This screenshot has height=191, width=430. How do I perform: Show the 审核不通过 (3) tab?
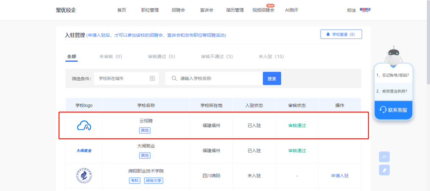click(x=217, y=56)
